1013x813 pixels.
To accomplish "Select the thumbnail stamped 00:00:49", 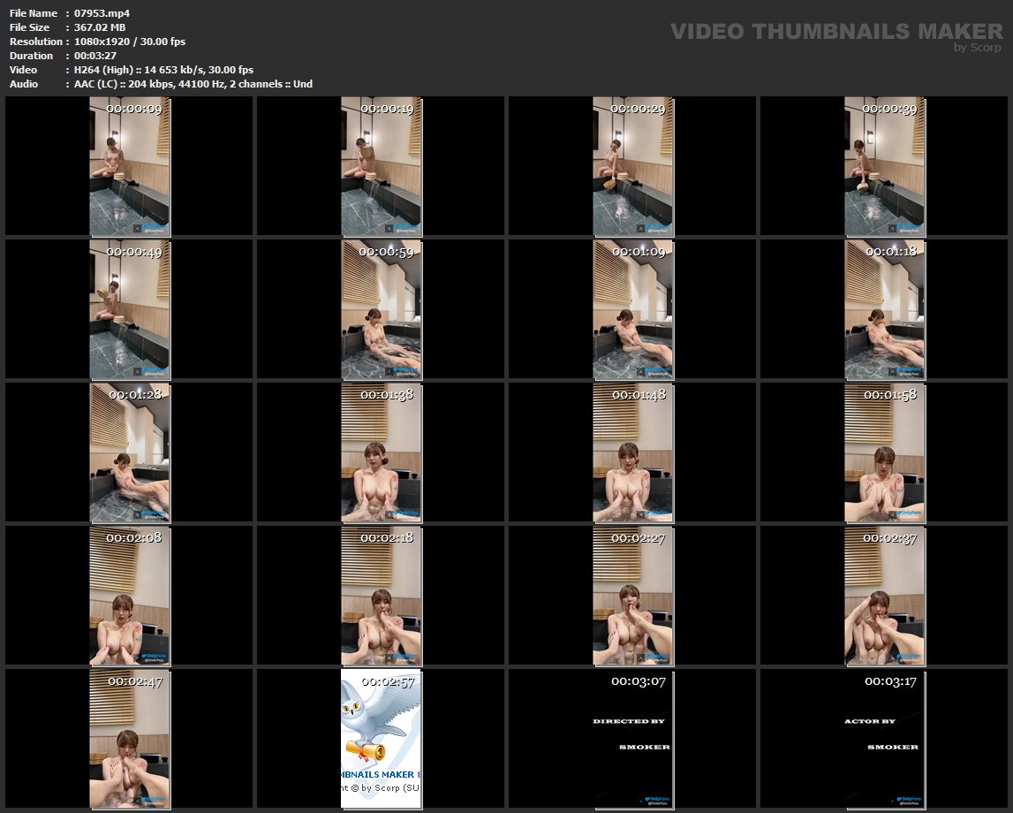I will point(129,309).
